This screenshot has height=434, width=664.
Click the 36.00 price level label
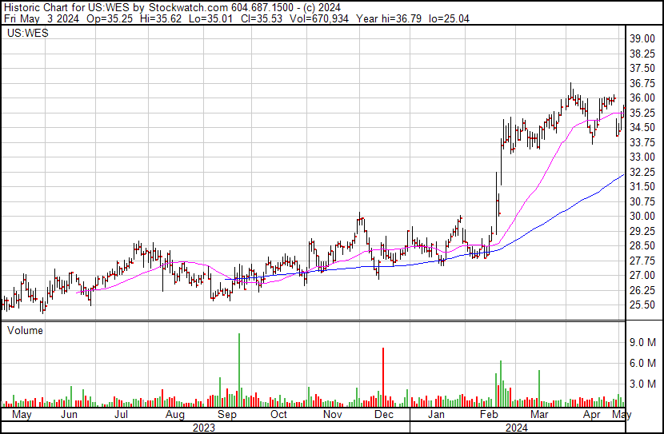(642, 98)
